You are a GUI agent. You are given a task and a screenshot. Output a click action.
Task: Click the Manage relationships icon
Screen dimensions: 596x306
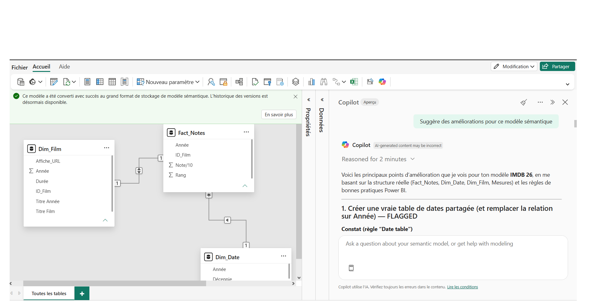239,82
